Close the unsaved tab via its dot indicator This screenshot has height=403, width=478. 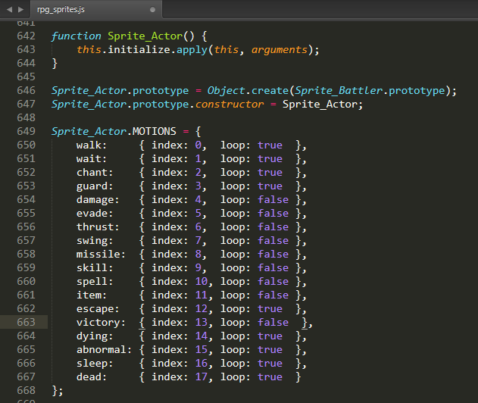coord(152,10)
